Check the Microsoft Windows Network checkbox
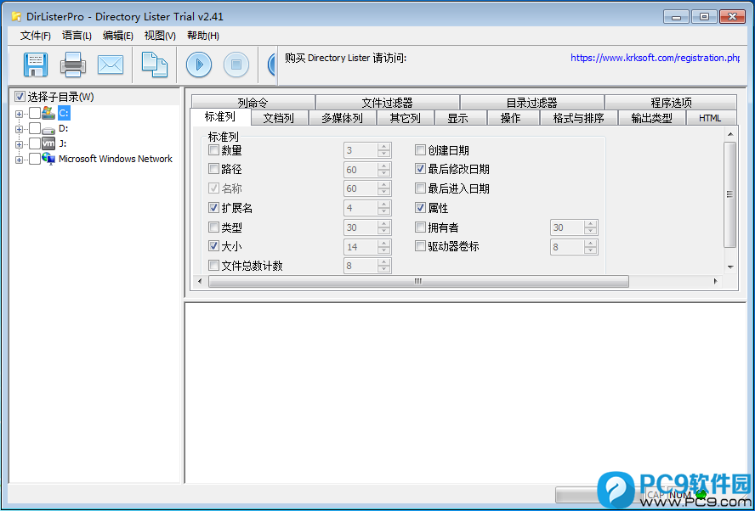The image size is (755, 511). pos(35,159)
